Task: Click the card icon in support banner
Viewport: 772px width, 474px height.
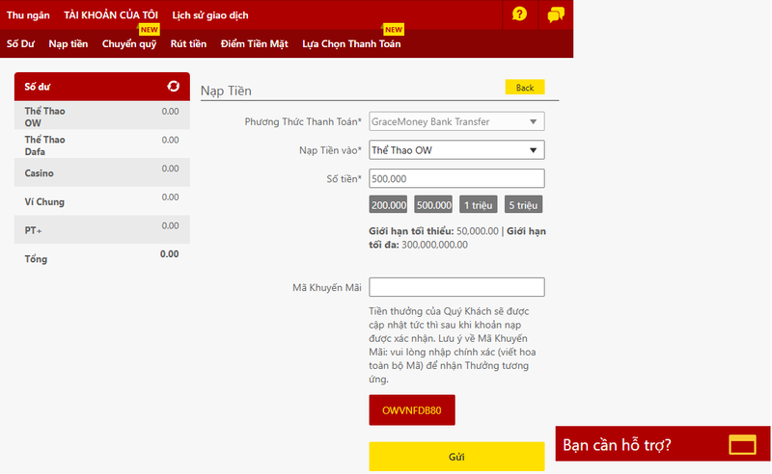Action: (x=742, y=444)
